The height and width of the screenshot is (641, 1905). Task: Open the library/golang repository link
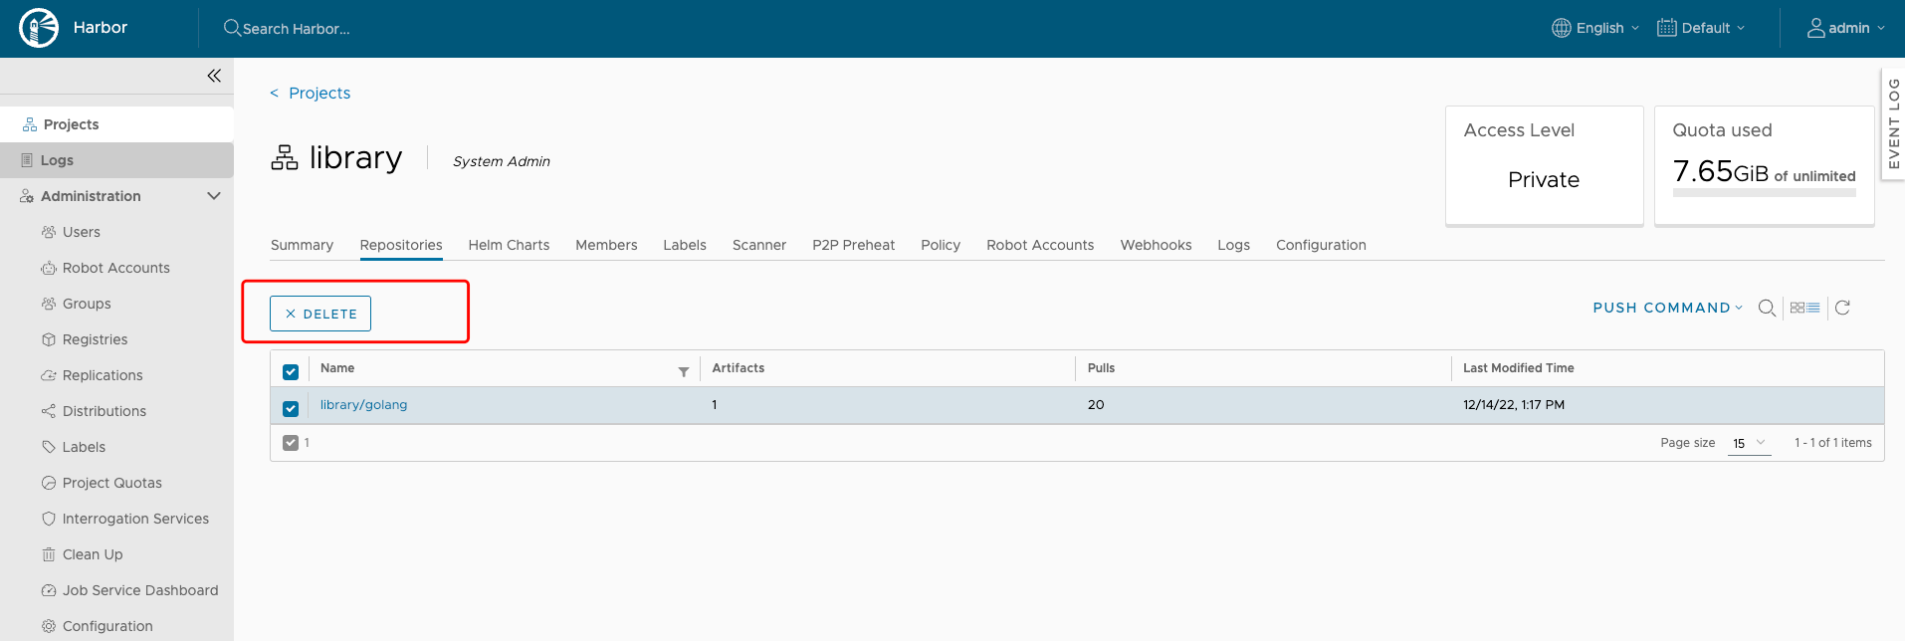click(x=363, y=405)
